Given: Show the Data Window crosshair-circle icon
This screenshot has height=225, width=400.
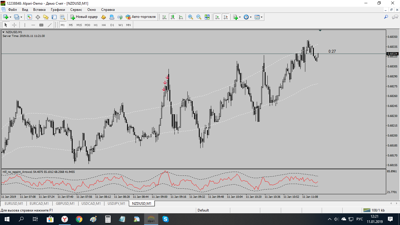Looking at the screenshot, I should coord(38,17).
